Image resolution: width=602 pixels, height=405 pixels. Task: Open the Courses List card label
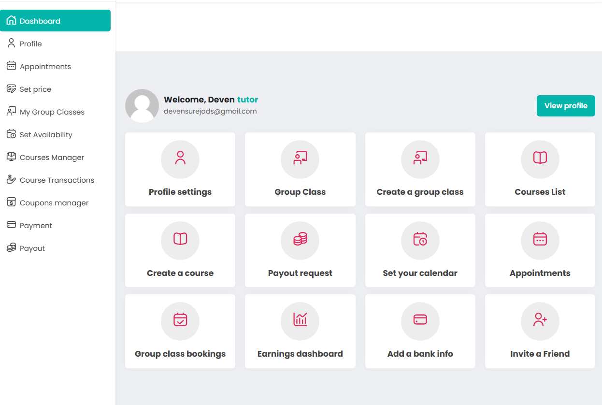[x=540, y=192]
